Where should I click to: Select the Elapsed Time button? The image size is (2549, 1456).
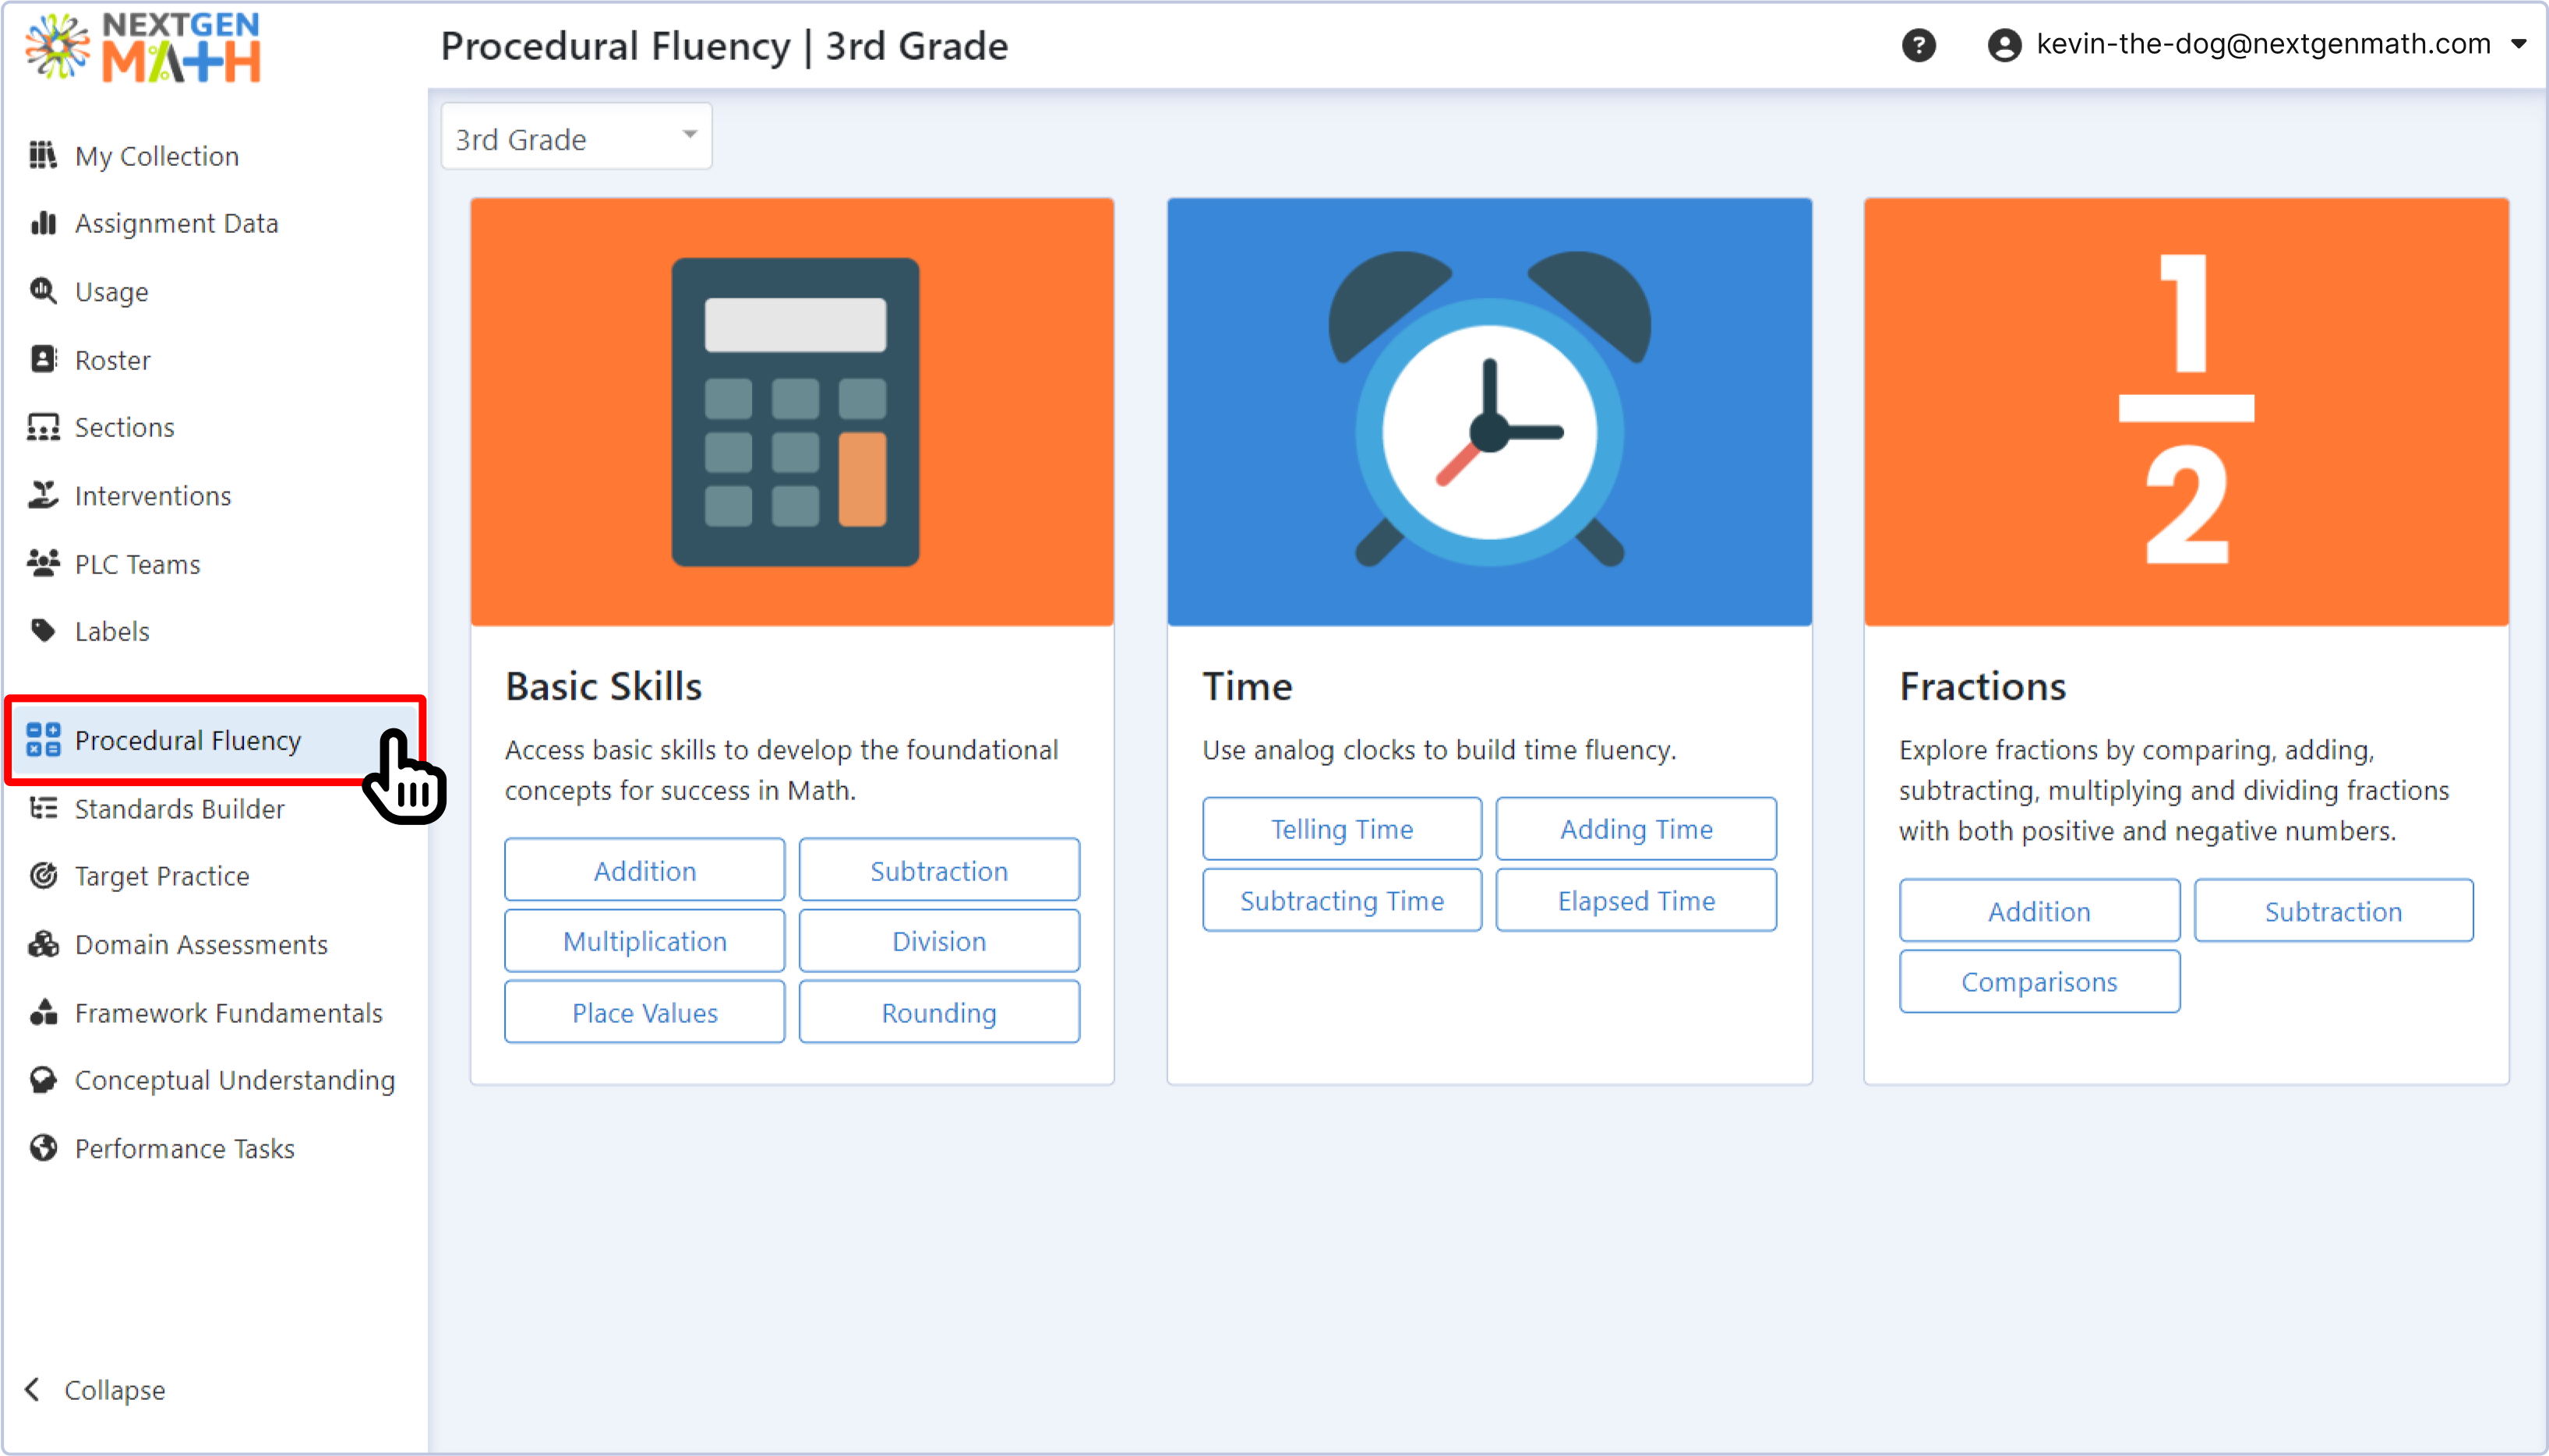coord(1635,901)
